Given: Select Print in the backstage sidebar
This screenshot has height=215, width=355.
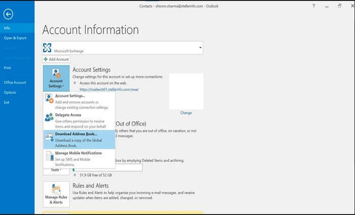Looking at the screenshot, I should point(7,68).
